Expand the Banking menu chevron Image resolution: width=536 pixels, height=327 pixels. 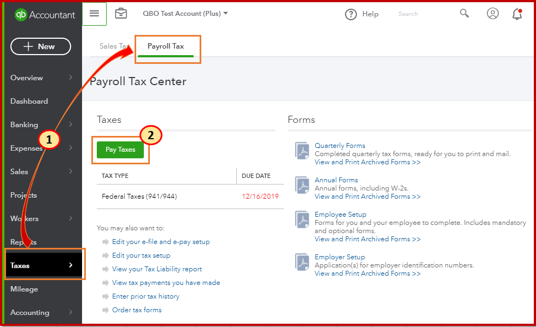click(x=71, y=124)
